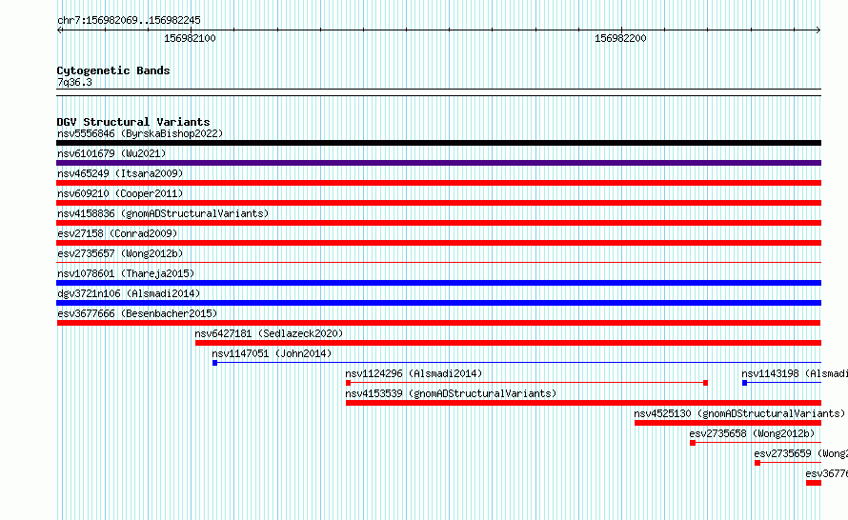This screenshot has height=520, width=848.
Task: Click the red esv3677666 variant bar
Action: (x=438, y=323)
